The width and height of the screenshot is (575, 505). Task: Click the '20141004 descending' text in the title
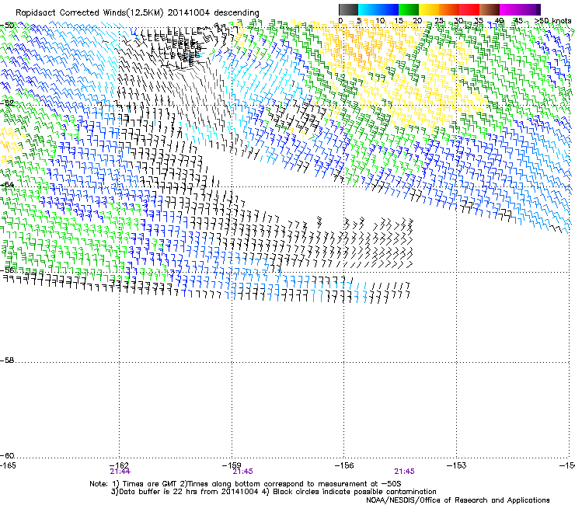click(x=213, y=13)
